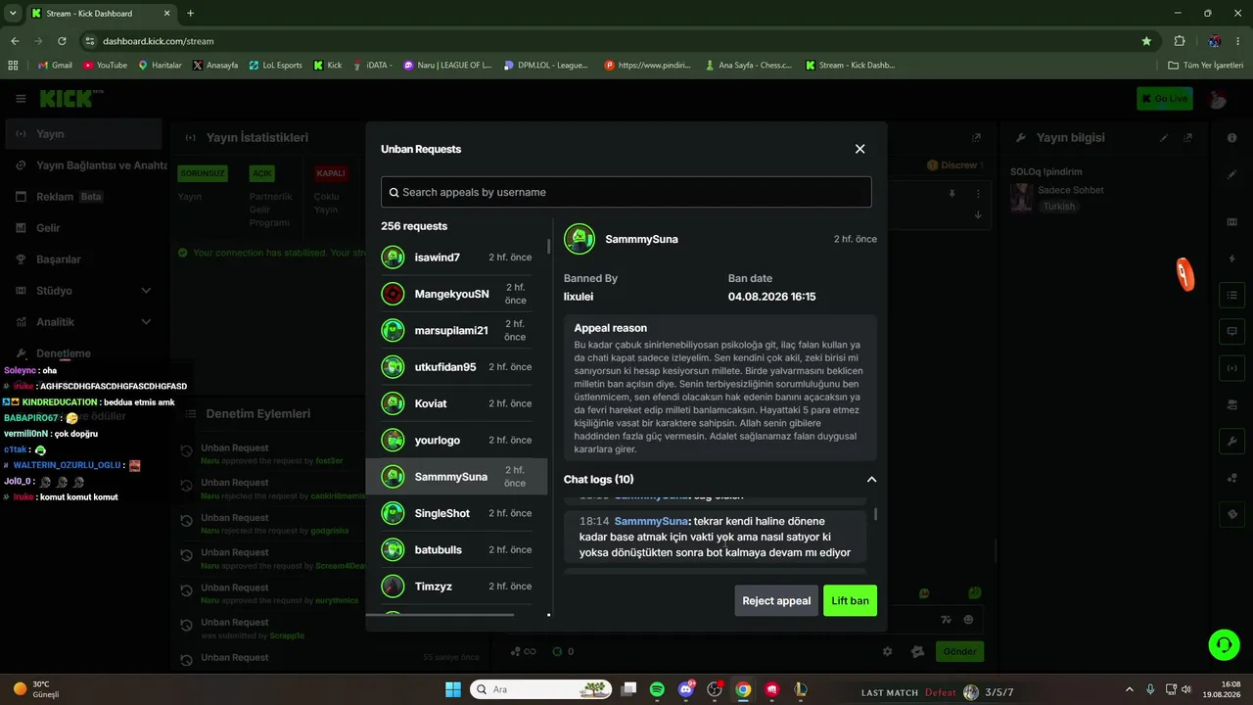Show hidden system tray icons
The width and height of the screenshot is (1253, 705).
click(x=1129, y=689)
